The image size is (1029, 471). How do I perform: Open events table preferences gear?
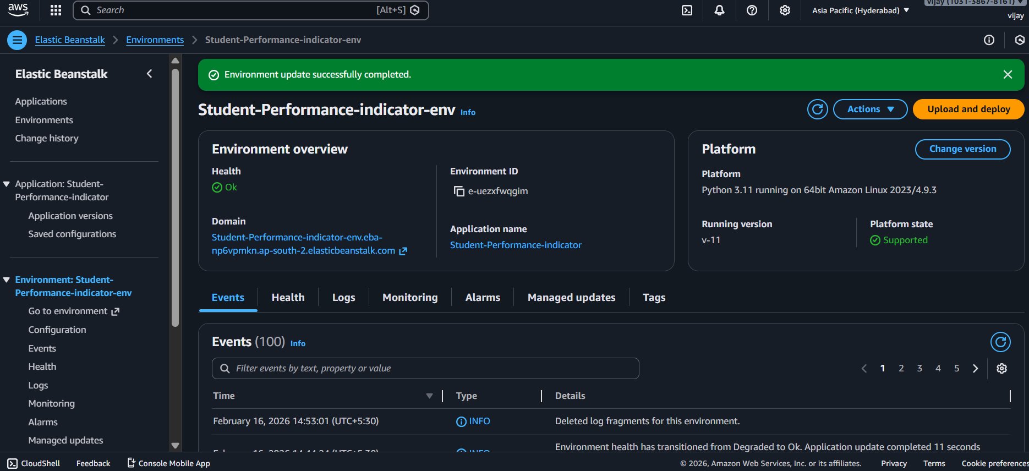coord(1001,369)
